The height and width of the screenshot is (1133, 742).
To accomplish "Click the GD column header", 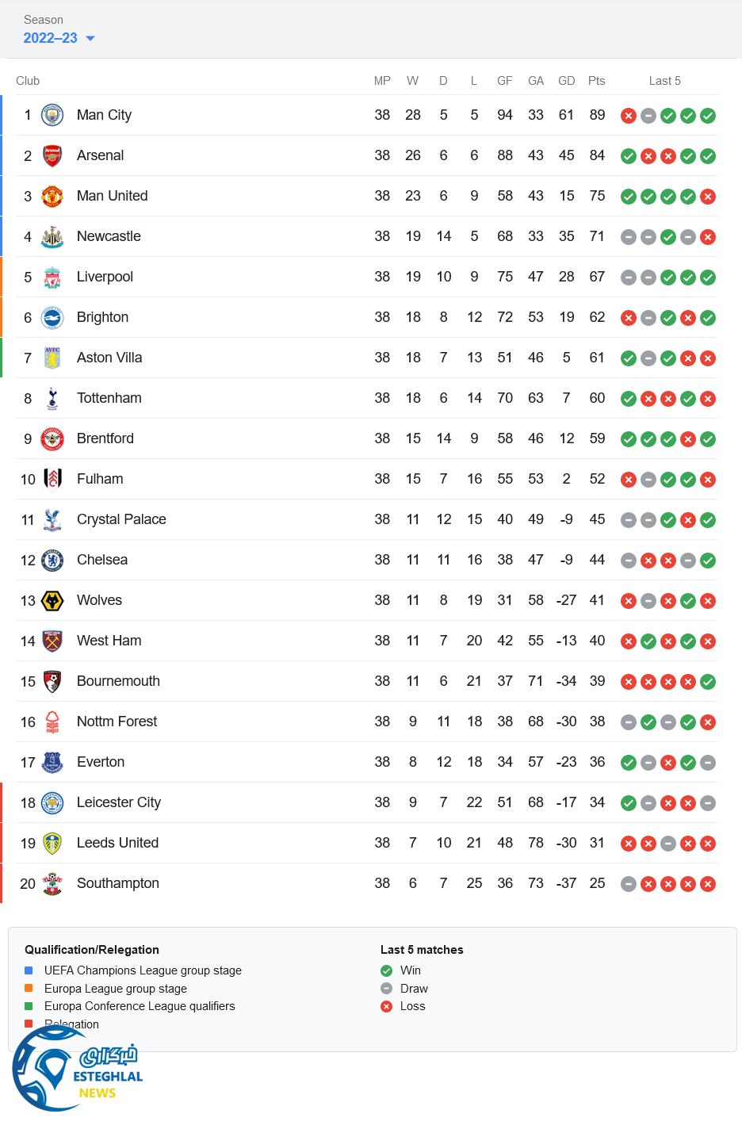I will click(x=566, y=81).
